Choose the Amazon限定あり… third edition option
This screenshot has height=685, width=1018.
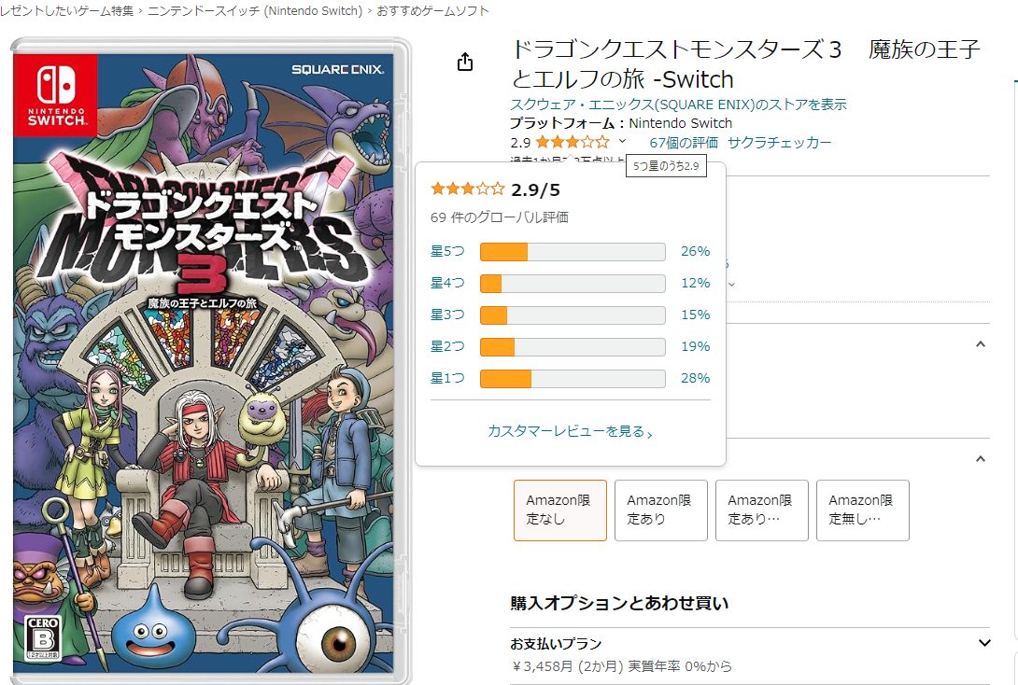coord(761,510)
